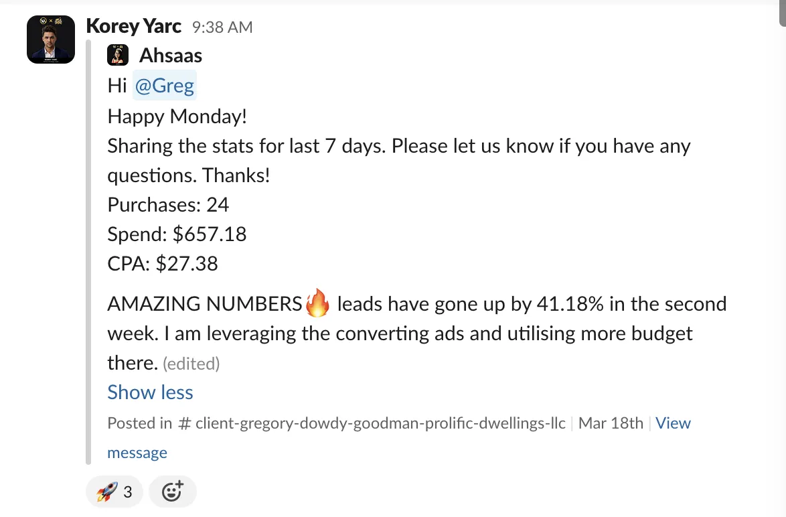Open the client-gregory-dowdy-goodman-prolific-dwellings-llc channel
The image size is (786, 517).
pos(380,423)
